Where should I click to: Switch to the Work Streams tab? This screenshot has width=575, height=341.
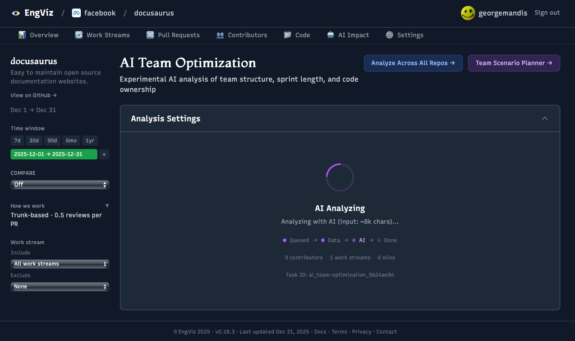(x=102, y=35)
